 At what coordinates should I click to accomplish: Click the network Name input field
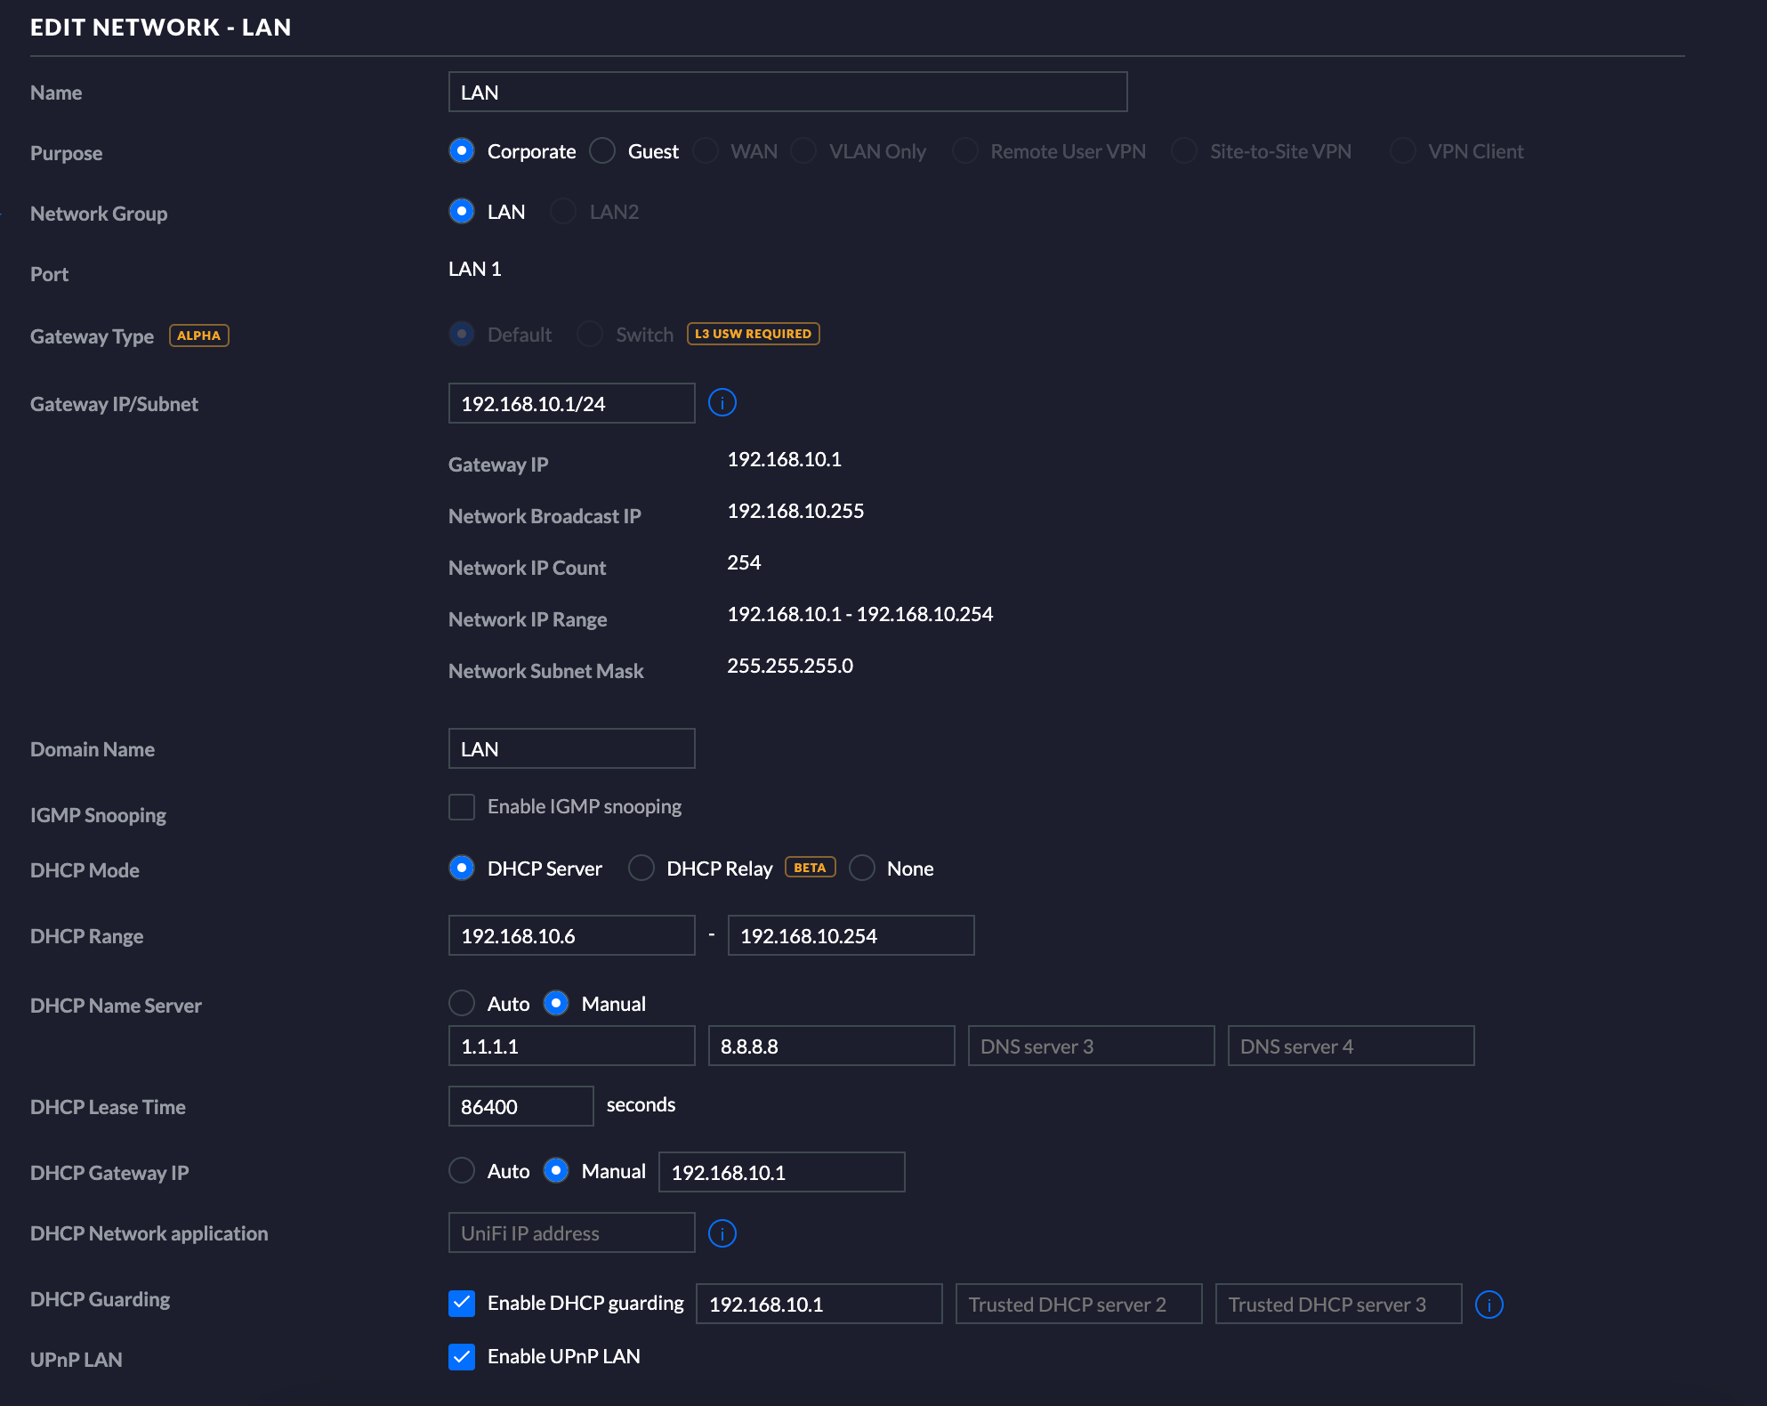787,93
